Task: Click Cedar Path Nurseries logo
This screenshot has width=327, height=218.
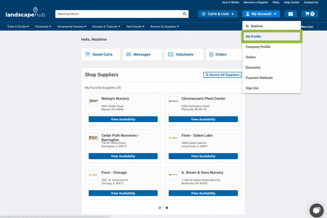Action: 93,138
